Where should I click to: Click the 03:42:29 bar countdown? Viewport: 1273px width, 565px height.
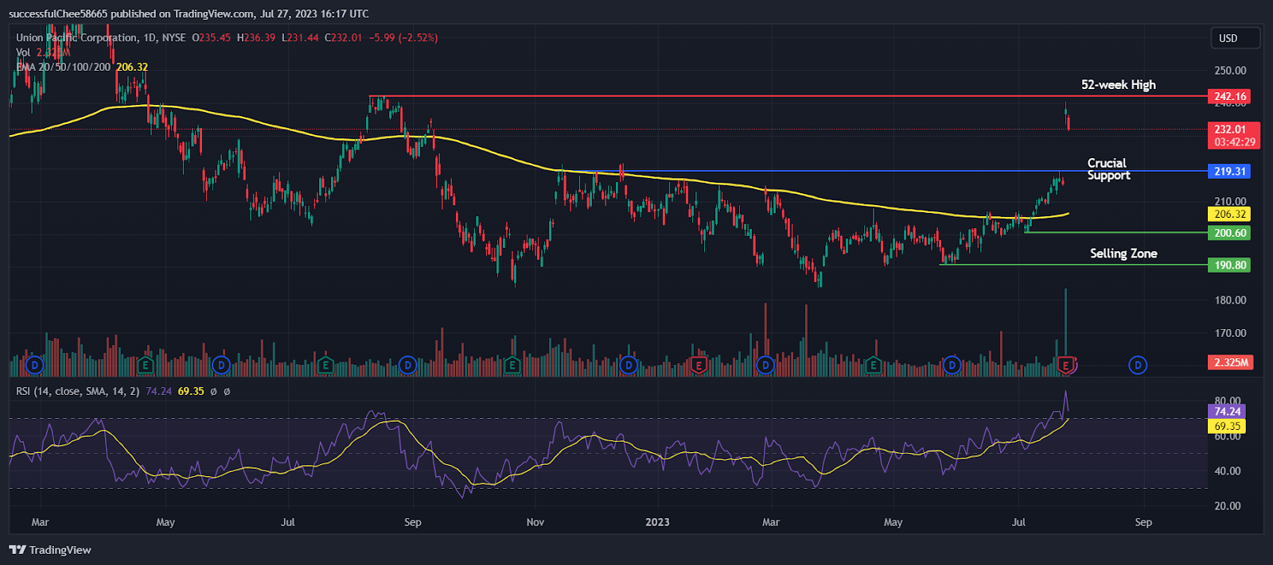point(1234,142)
